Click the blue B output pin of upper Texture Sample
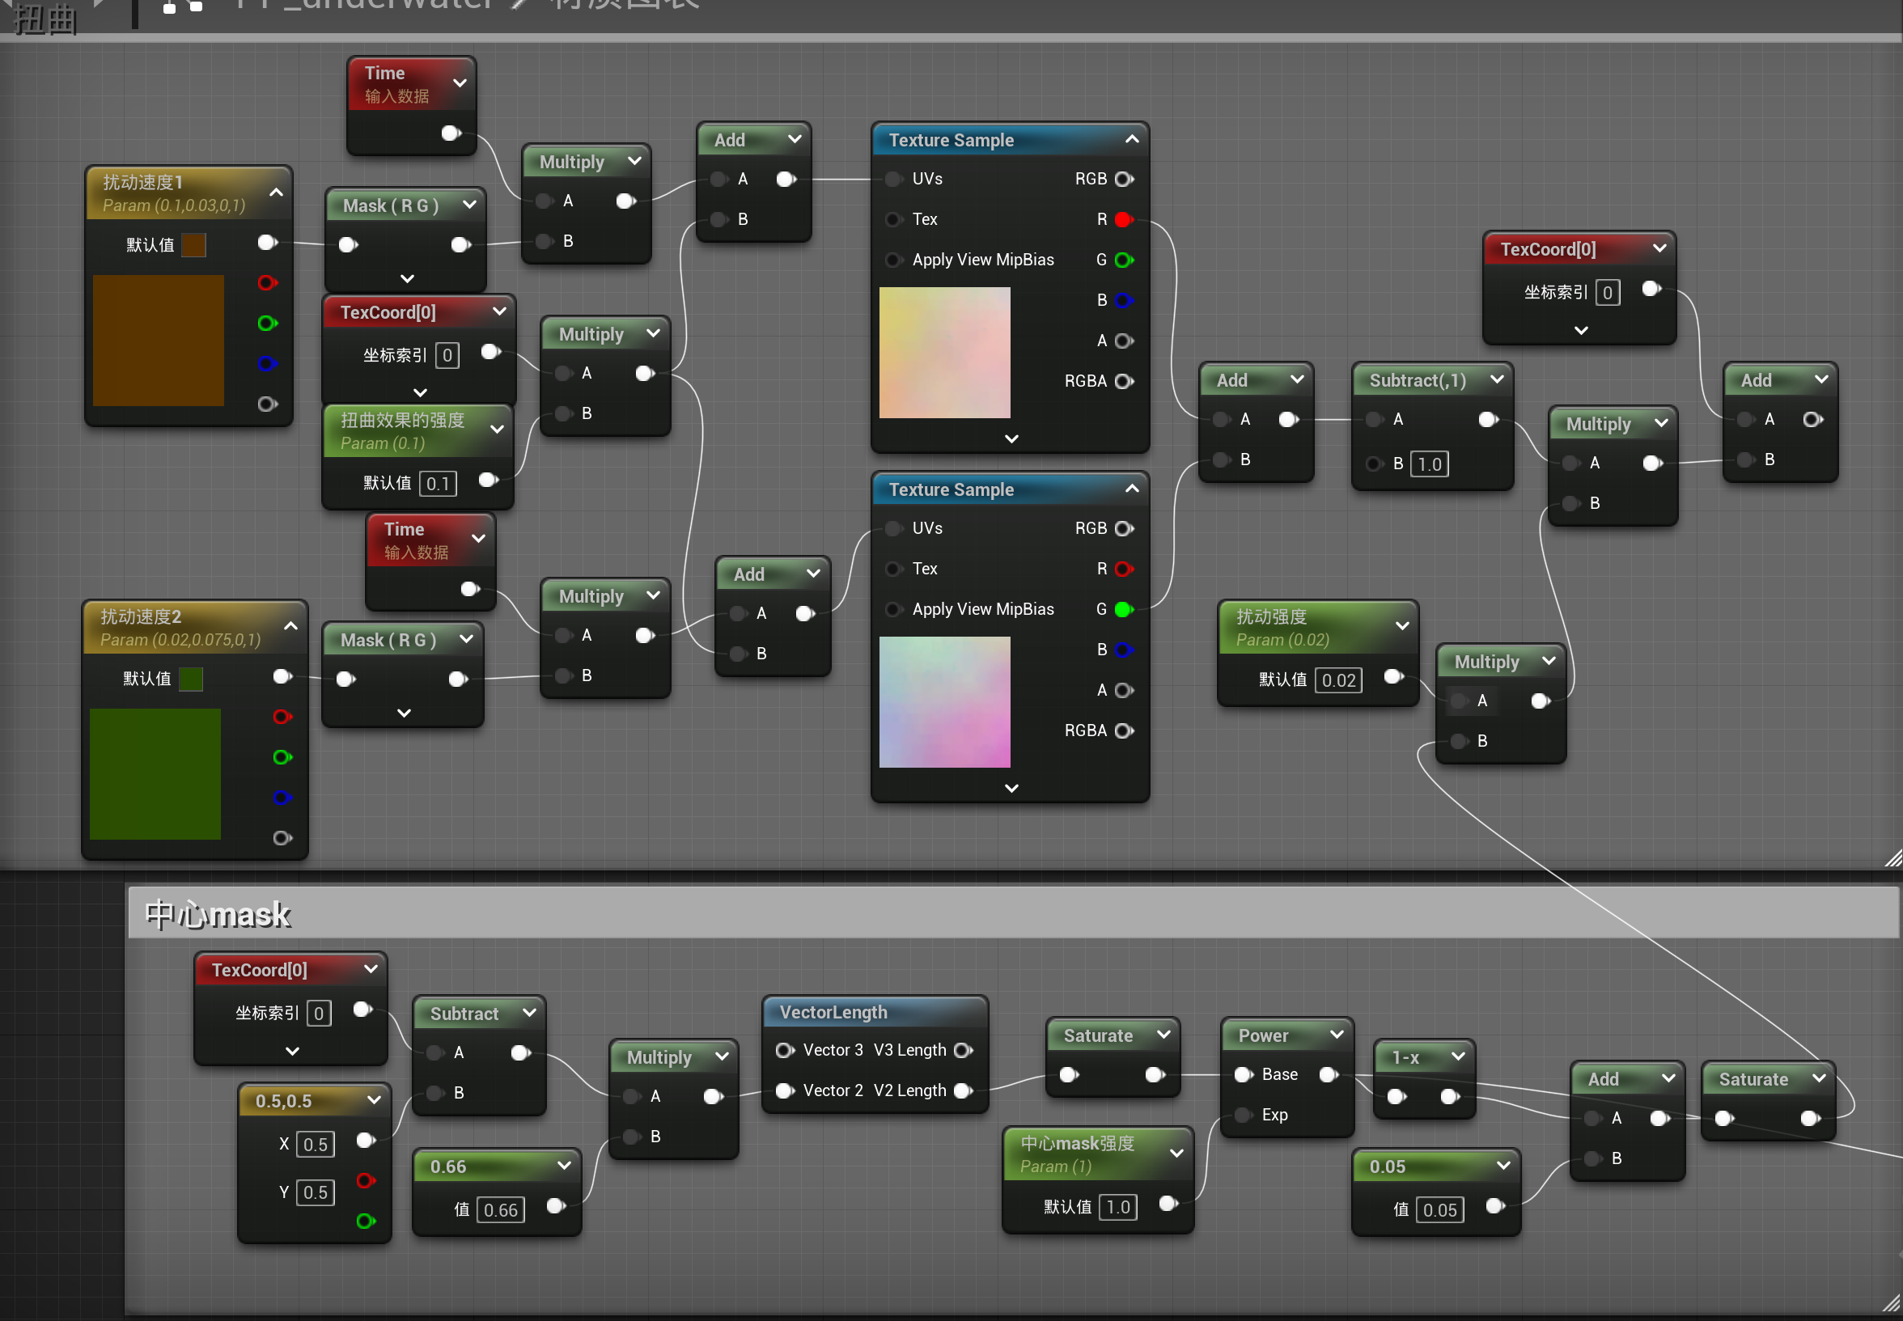 (1124, 299)
